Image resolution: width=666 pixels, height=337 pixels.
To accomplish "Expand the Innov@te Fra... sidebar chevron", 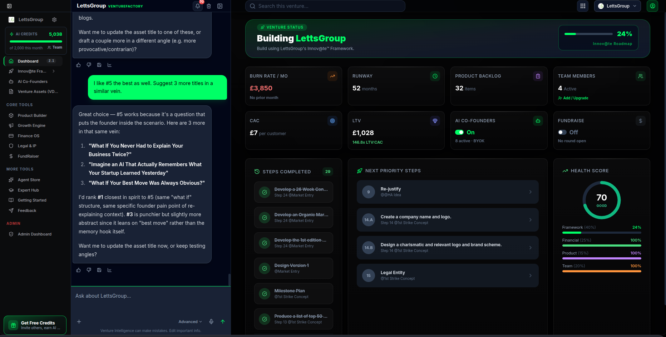I will point(54,71).
